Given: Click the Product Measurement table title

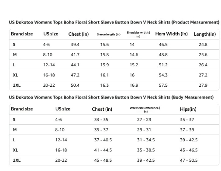Looking at the screenshot, I should (114, 22).
